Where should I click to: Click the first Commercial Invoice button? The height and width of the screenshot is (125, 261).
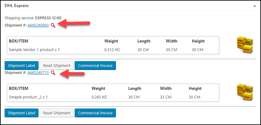[95, 65]
